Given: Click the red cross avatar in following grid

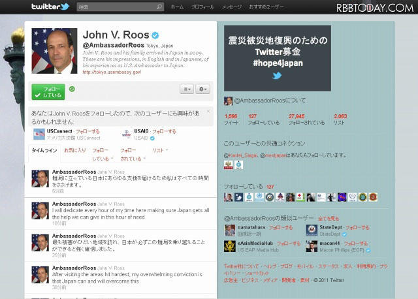Looking at the screenshot, I should click(x=300, y=197).
